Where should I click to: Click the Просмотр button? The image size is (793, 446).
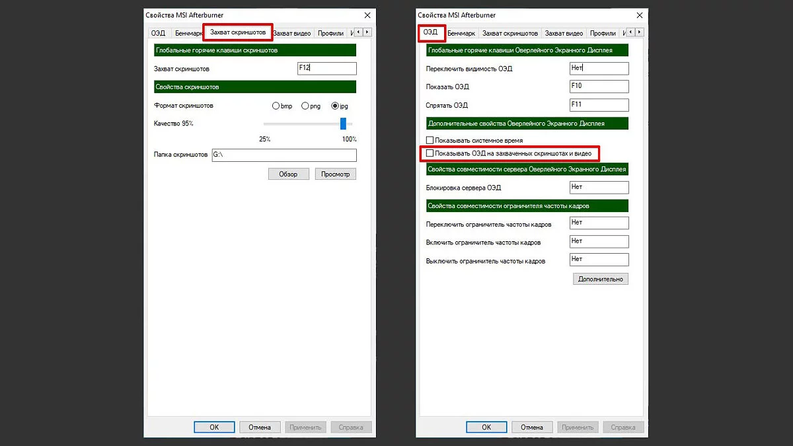(x=335, y=174)
